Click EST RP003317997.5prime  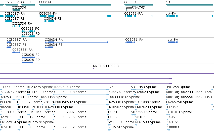(x=69, y=112)
